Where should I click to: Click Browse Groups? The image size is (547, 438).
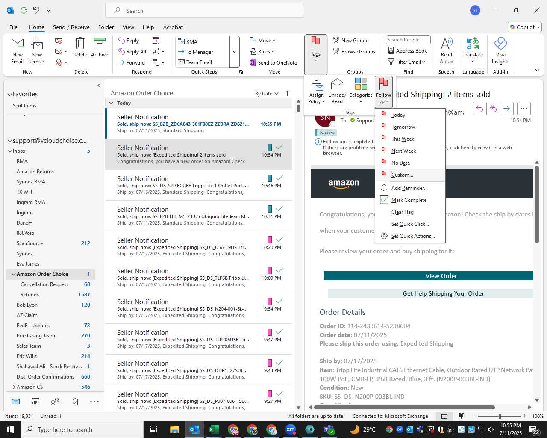[354, 52]
